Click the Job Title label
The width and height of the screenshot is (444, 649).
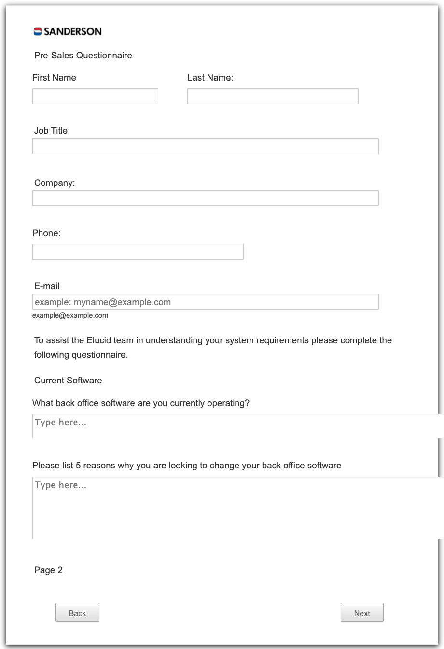[x=52, y=130]
